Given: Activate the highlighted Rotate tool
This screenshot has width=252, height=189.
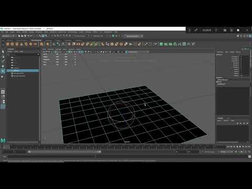Looking at the screenshot, I should point(3,71).
